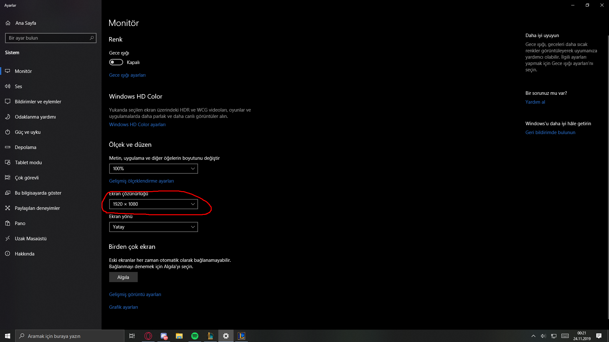609x342 pixels.
Task: Open Gece ışığı ayarları link
Action: 127,75
